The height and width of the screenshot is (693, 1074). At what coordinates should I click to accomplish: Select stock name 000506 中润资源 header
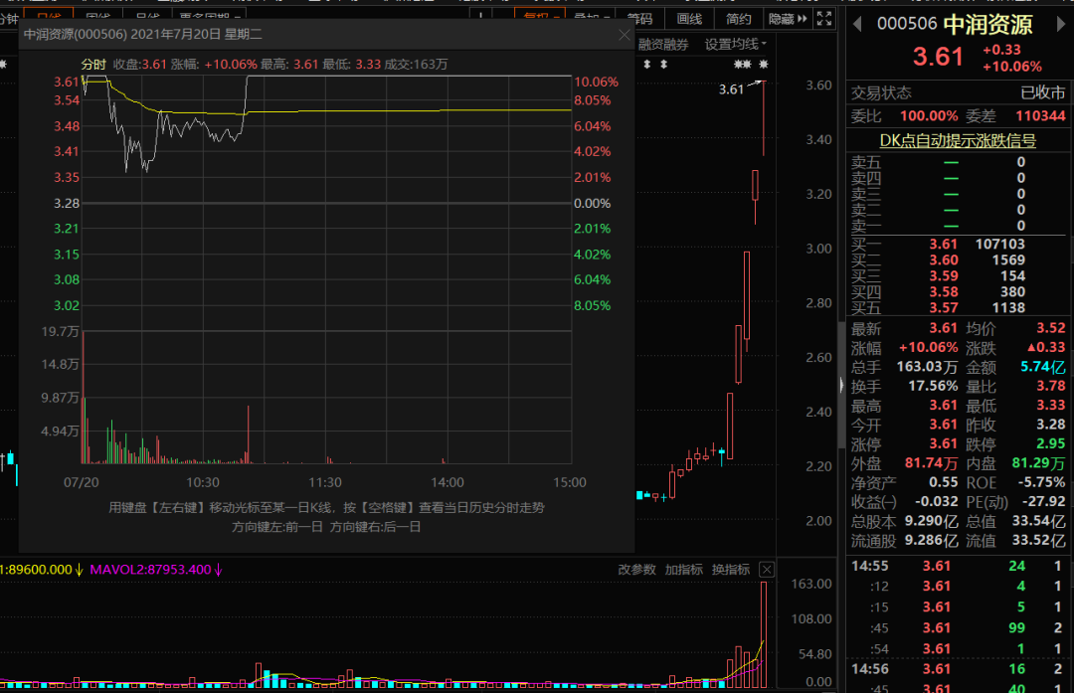tap(955, 25)
